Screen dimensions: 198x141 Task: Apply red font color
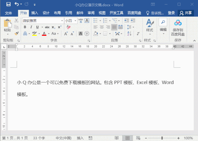point(44,34)
